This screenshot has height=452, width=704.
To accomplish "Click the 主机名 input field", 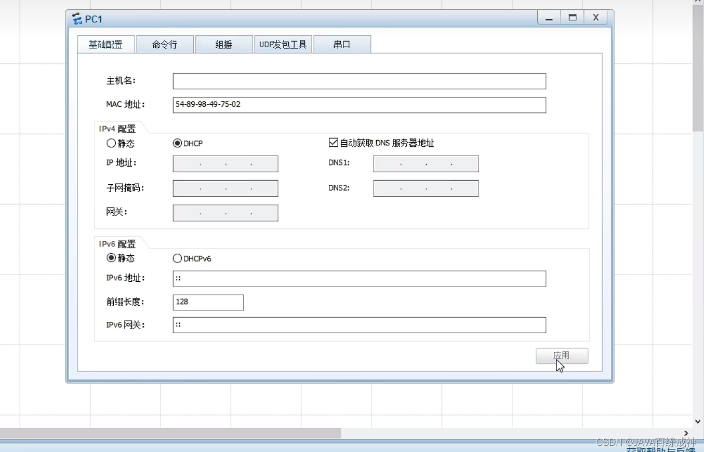I will (360, 81).
